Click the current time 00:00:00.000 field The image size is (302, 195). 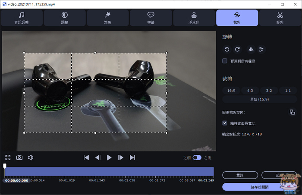pos(16,181)
